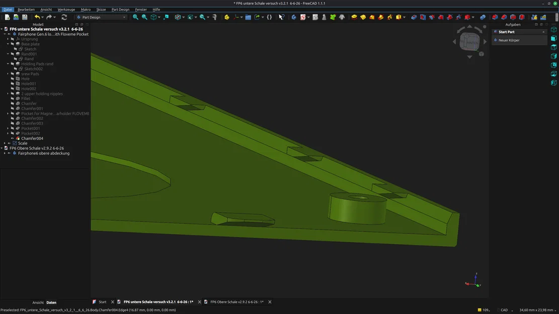Image resolution: width=559 pixels, height=314 pixels.
Task: Toggle visibility of Scale object
Action: (x=9, y=144)
